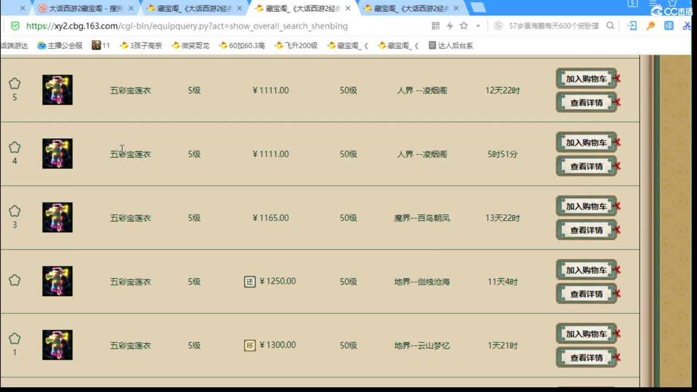
Task: Add 12天22时 item to cart (加入购物车)
Action: [x=586, y=78]
